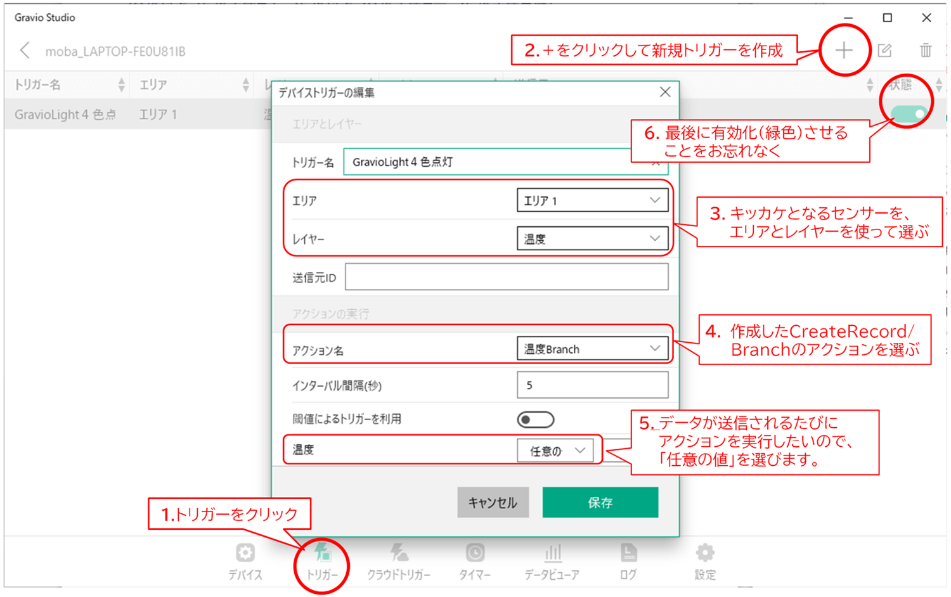Close the デバイストリガーの編集 dialog
This screenshot has width=951, height=597.
(665, 93)
